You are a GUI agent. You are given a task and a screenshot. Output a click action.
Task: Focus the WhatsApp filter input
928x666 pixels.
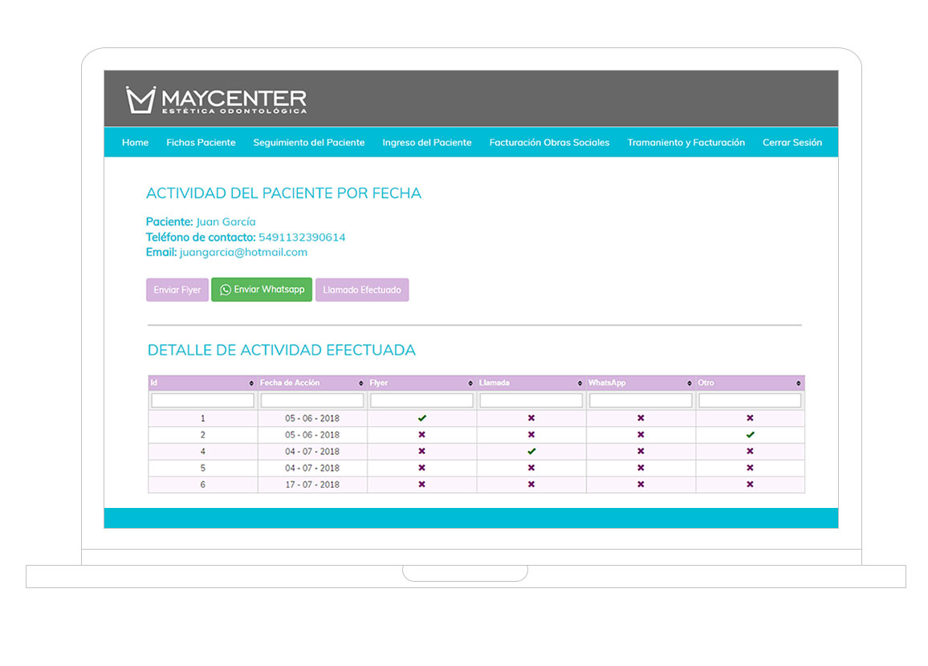coord(641,400)
